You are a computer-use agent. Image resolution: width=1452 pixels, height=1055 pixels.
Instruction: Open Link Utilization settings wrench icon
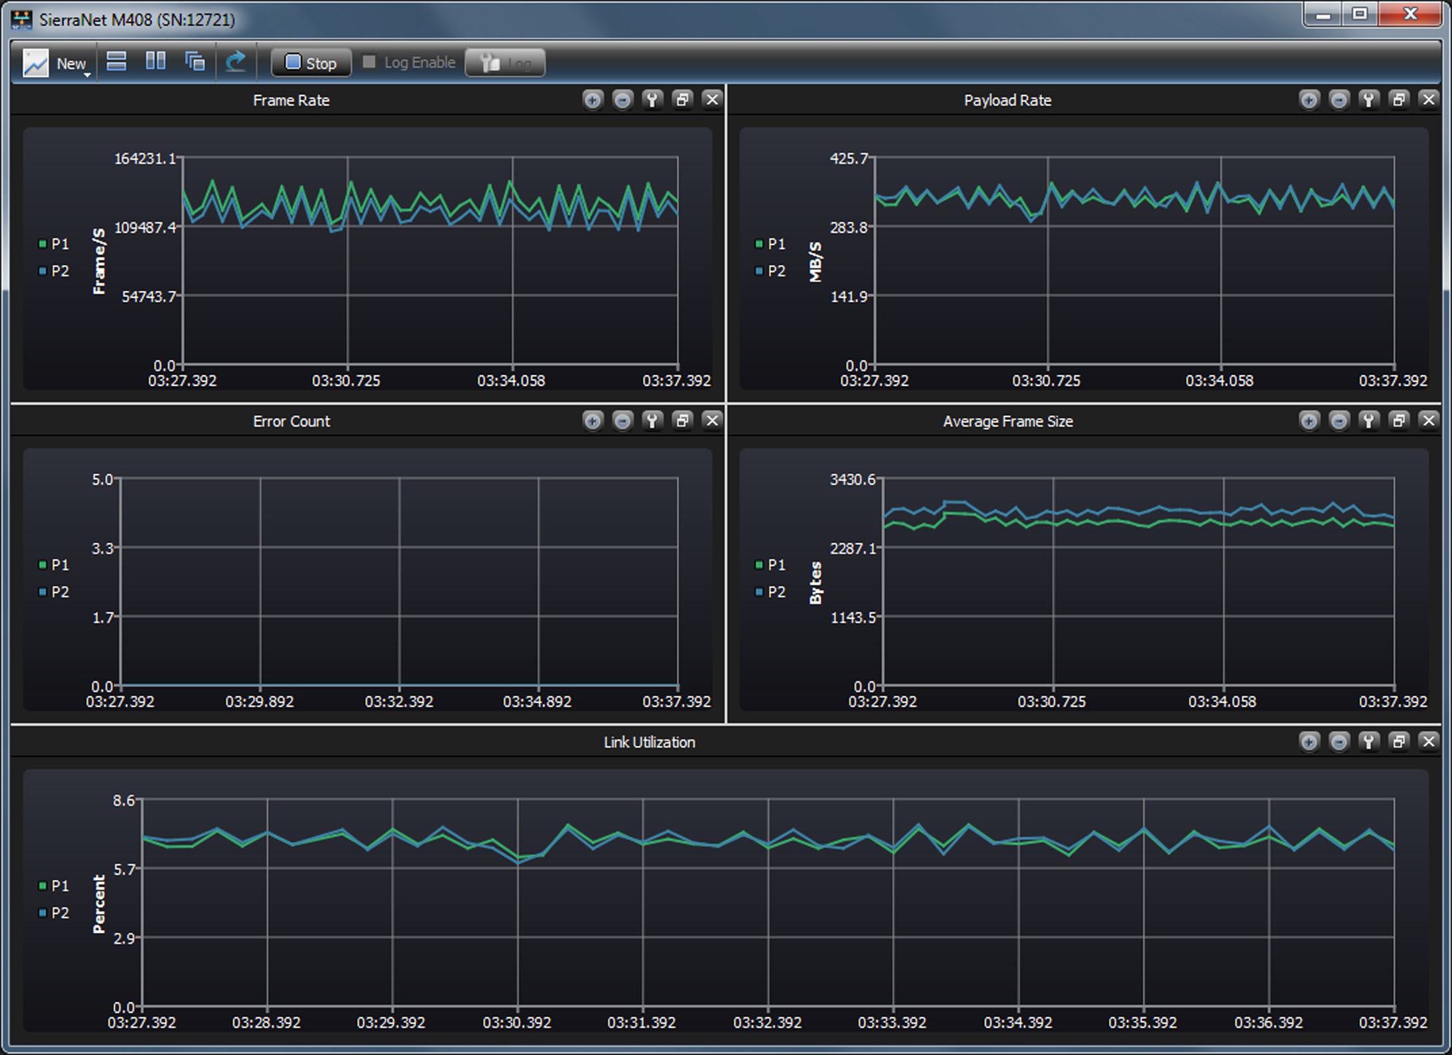click(1369, 741)
